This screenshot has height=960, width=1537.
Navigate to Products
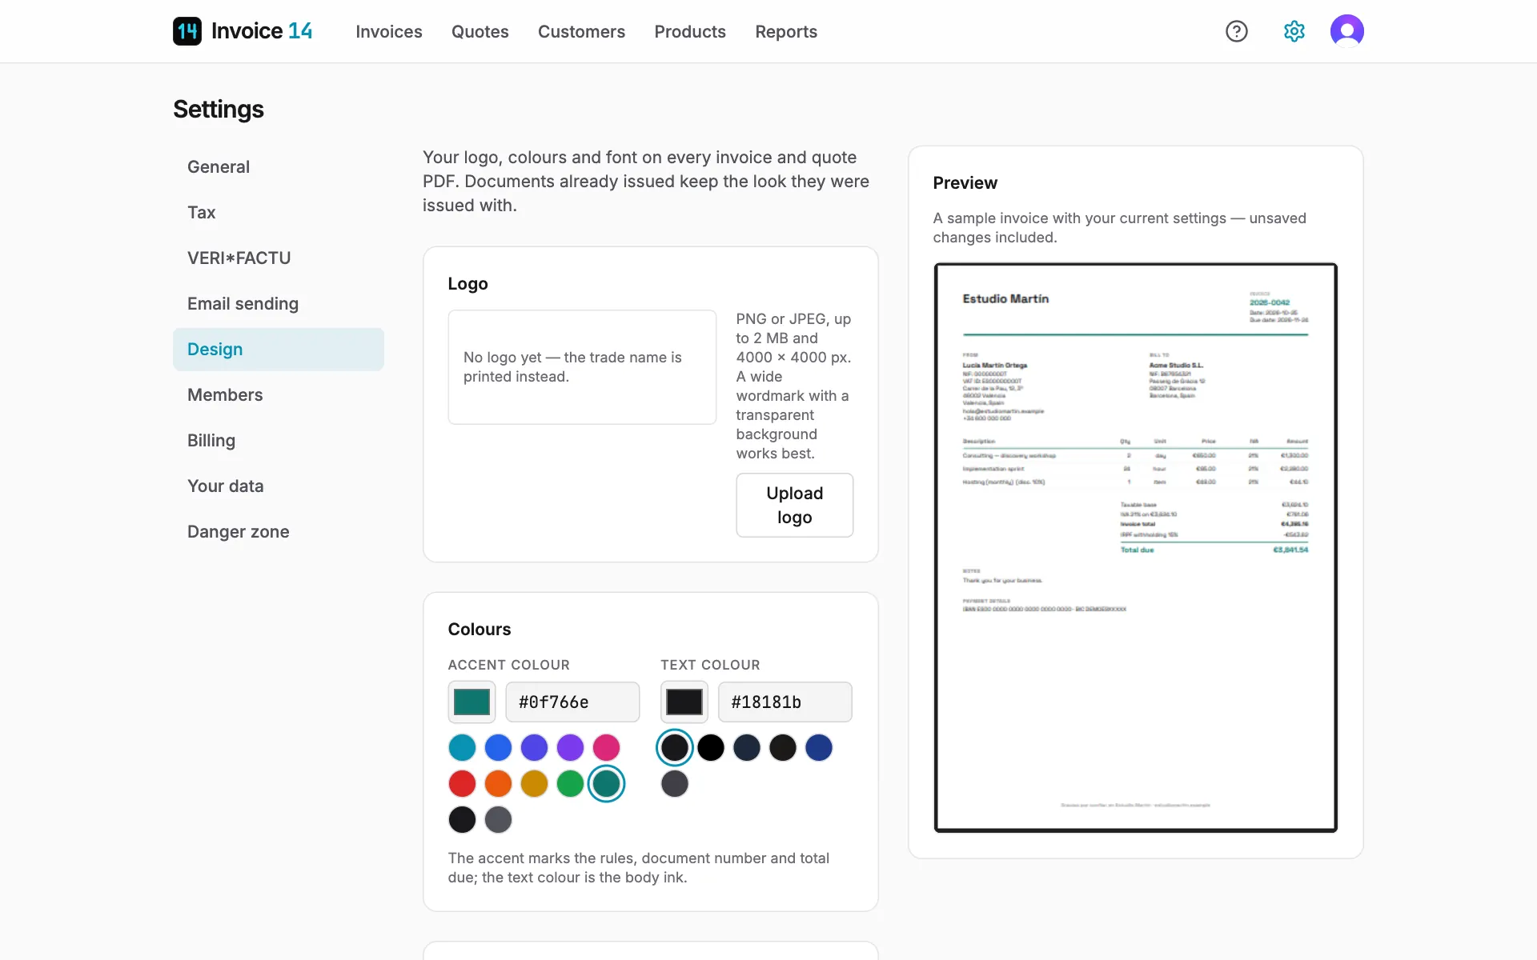click(x=690, y=31)
